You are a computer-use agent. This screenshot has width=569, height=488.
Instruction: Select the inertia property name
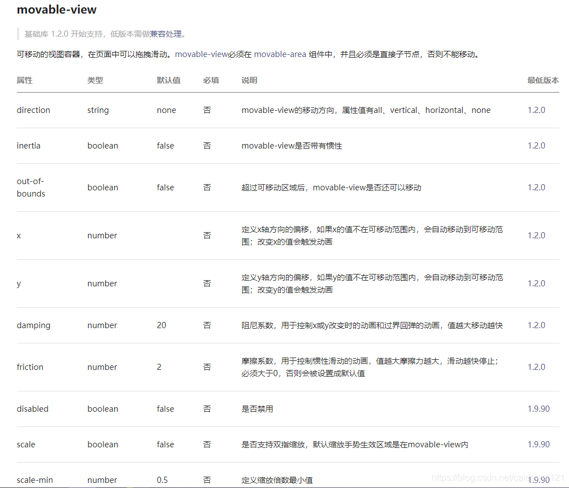(29, 146)
